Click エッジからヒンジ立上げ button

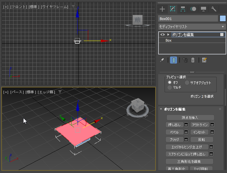187,147
